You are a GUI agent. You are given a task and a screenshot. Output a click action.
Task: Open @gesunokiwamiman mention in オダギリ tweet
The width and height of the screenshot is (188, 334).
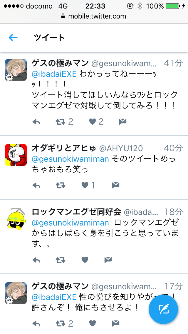coord(70,159)
